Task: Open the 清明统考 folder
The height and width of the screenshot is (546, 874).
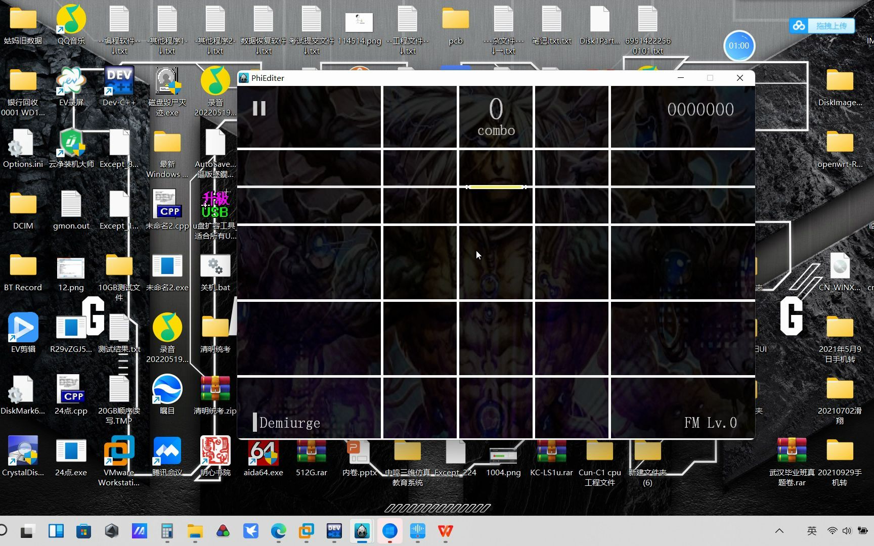Action: (x=215, y=333)
